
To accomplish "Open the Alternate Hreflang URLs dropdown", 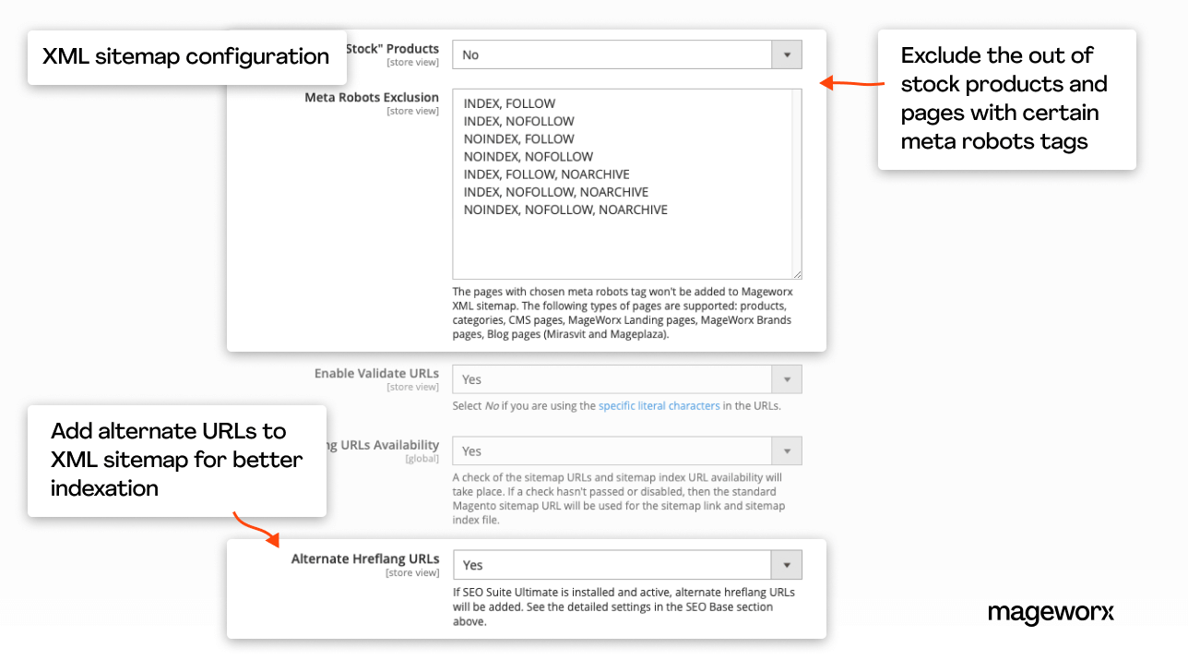I will pyautogui.click(x=787, y=564).
